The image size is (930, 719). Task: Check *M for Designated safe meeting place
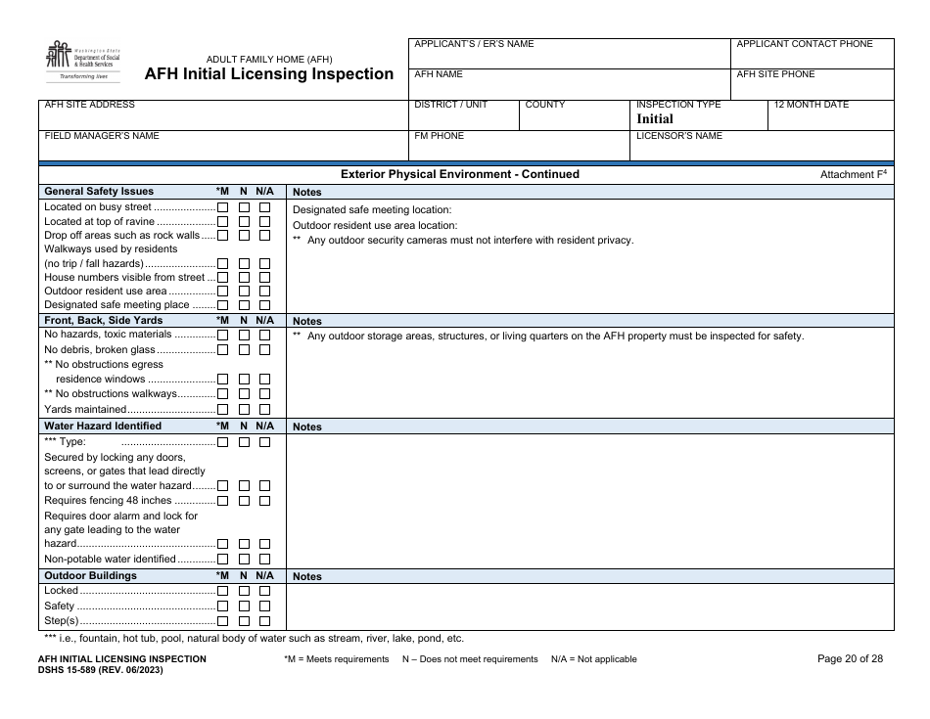pyautogui.click(x=223, y=304)
